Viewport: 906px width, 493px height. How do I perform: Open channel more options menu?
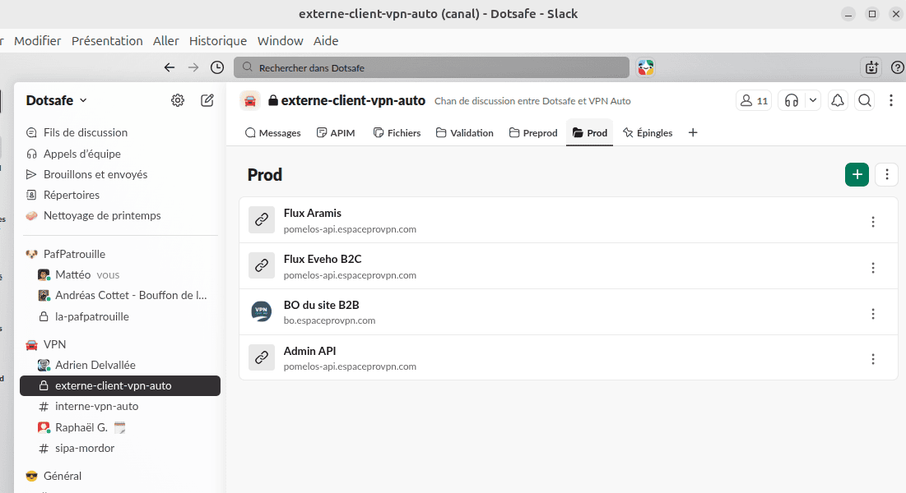pos(891,100)
